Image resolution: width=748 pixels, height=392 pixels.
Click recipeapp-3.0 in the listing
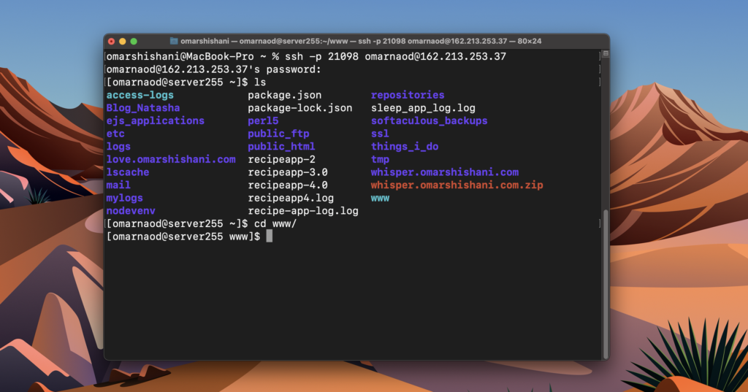288,172
